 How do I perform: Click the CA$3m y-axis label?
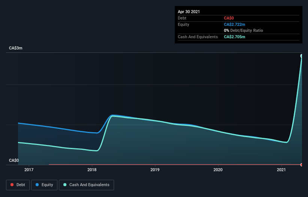point(16,48)
